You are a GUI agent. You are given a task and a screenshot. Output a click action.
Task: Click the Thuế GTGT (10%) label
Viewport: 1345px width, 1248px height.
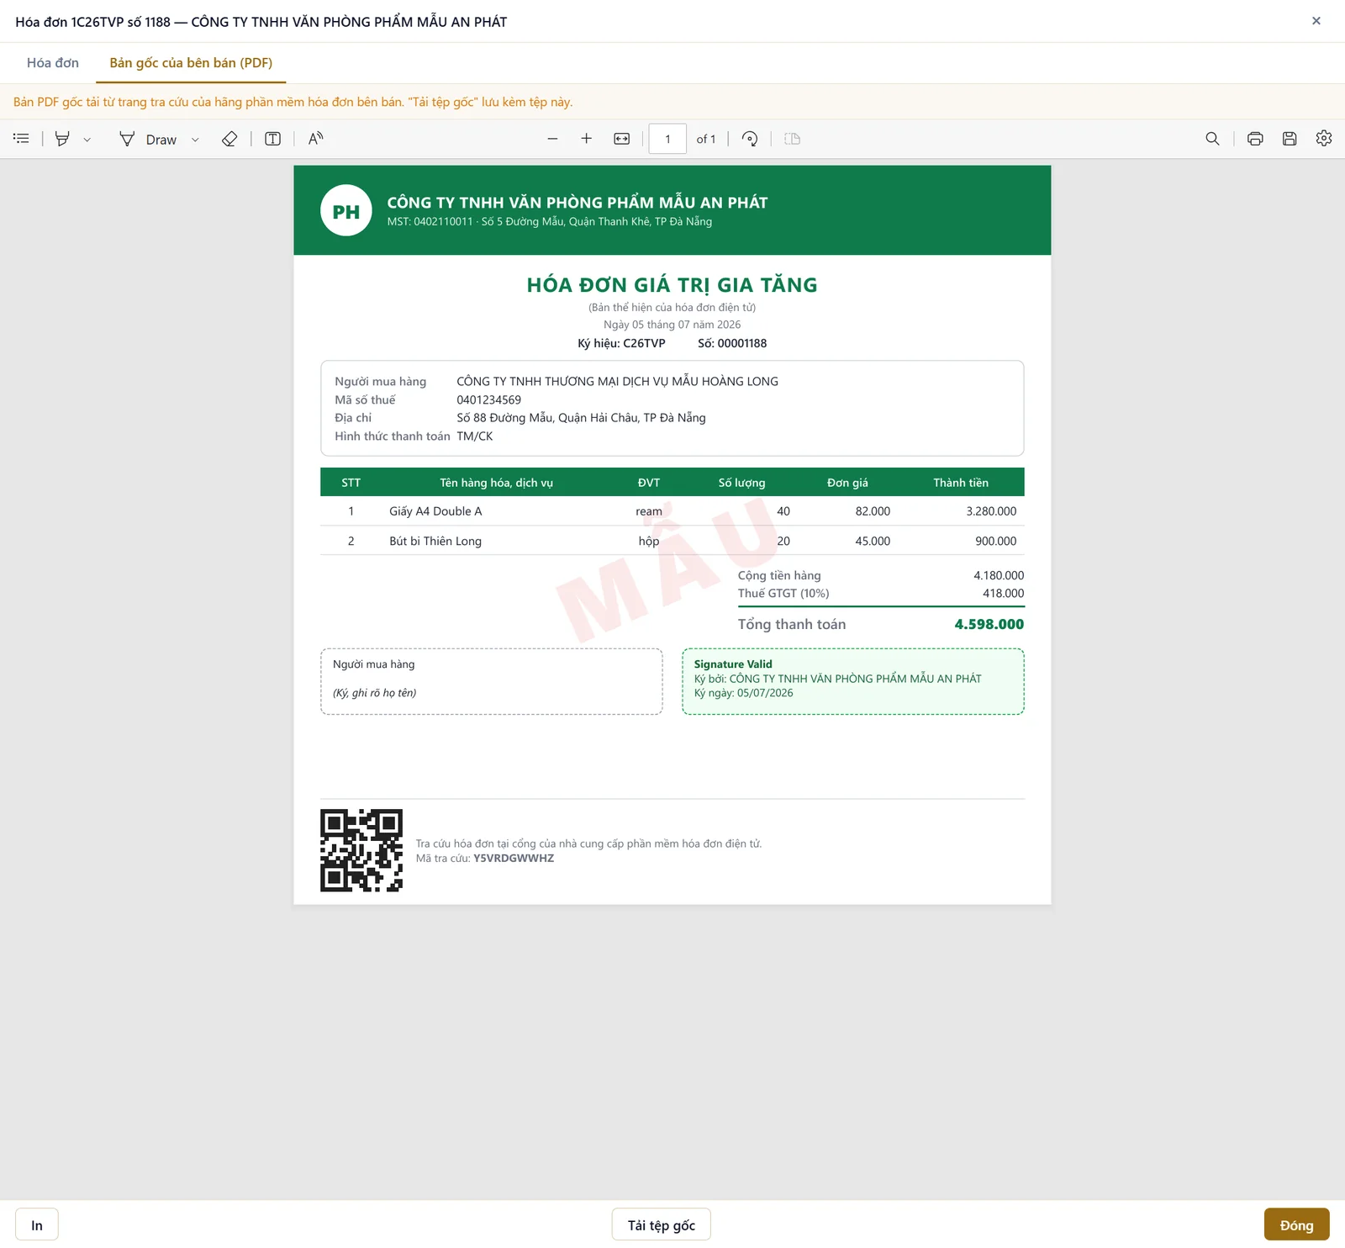[x=783, y=594]
